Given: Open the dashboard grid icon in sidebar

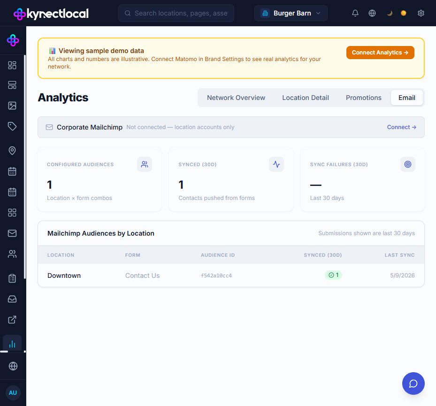Looking at the screenshot, I should pos(12,65).
